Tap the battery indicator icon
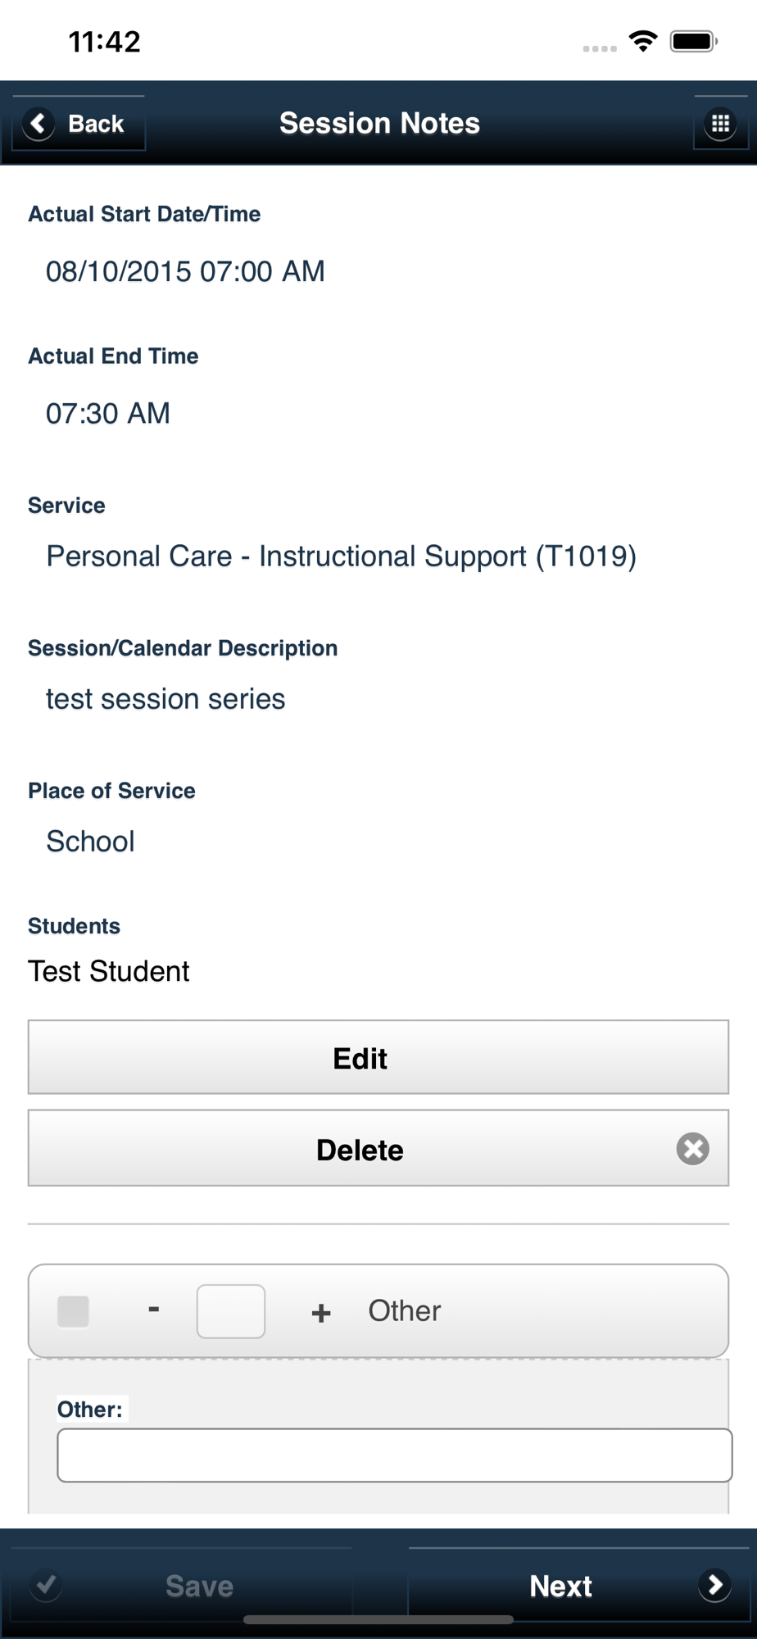 point(694,41)
